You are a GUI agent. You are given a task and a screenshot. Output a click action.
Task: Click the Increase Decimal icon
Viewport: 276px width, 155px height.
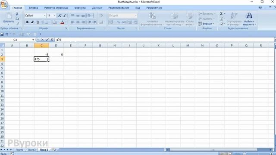(x=130, y=22)
